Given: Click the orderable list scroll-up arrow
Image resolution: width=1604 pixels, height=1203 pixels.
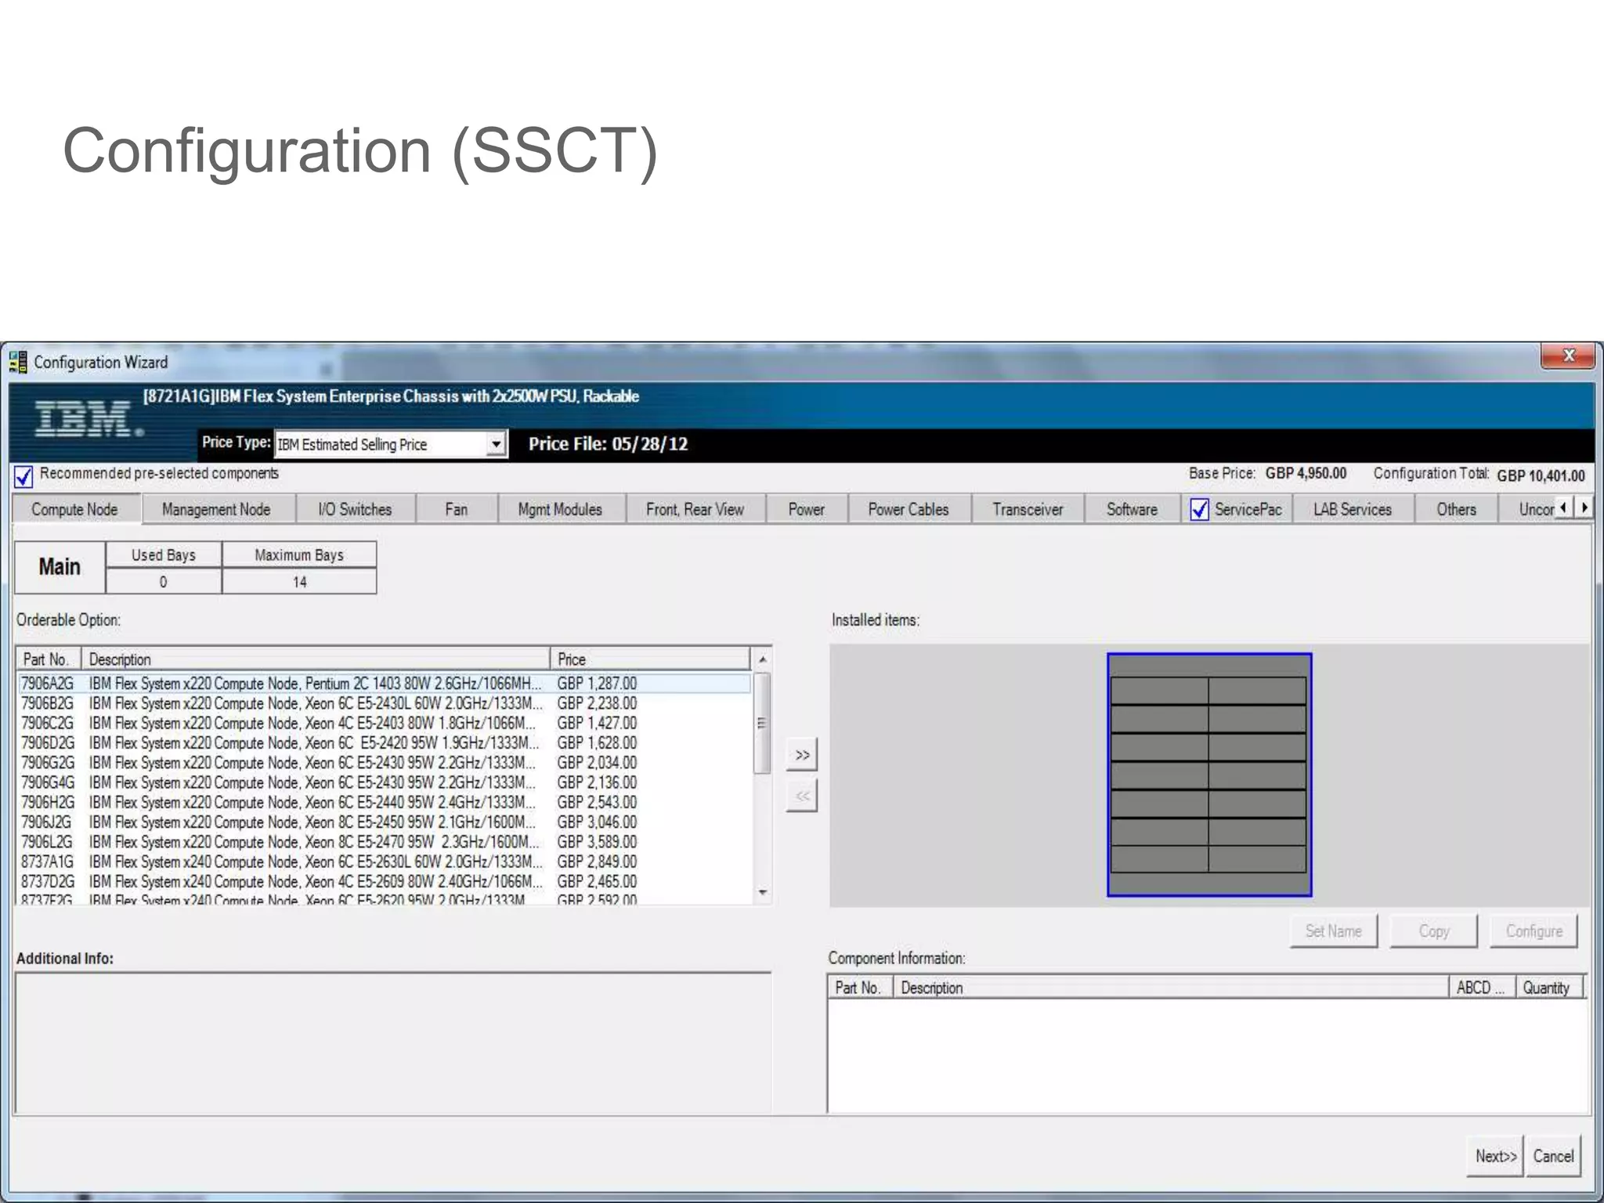Looking at the screenshot, I should tap(762, 659).
